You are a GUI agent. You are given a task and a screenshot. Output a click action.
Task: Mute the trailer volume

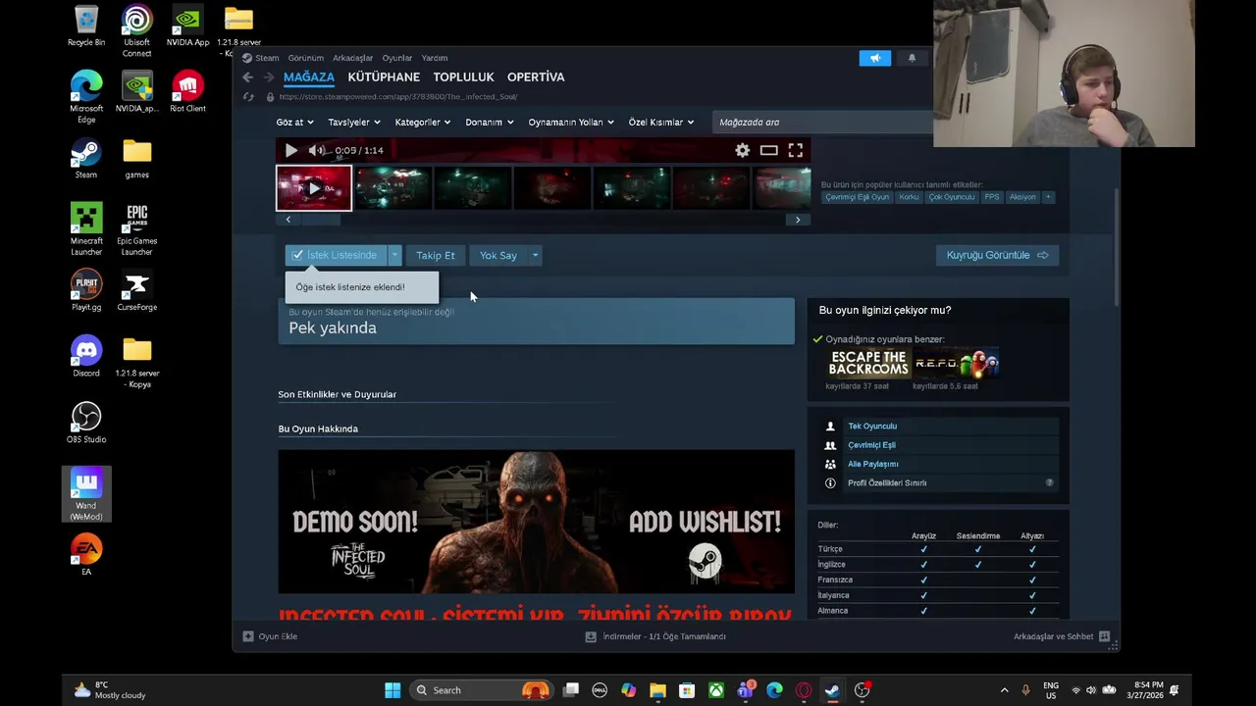pyautogui.click(x=316, y=150)
